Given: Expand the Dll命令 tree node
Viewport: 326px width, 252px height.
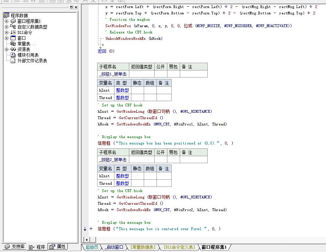Looking at the screenshot, I should 6,32.
